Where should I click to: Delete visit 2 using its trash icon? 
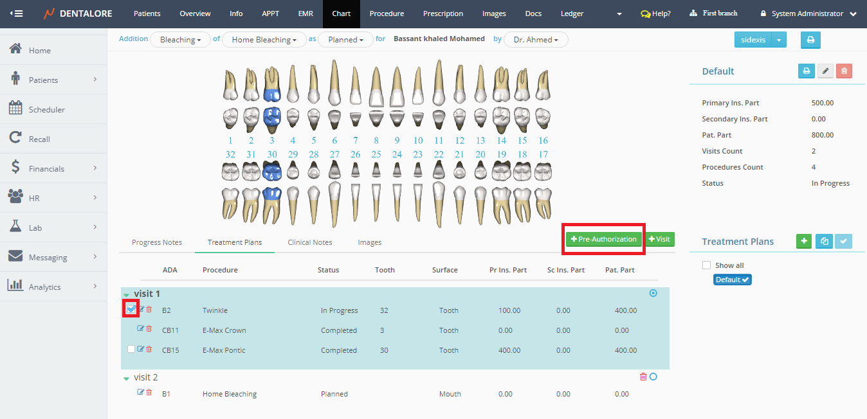click(643, 377)
